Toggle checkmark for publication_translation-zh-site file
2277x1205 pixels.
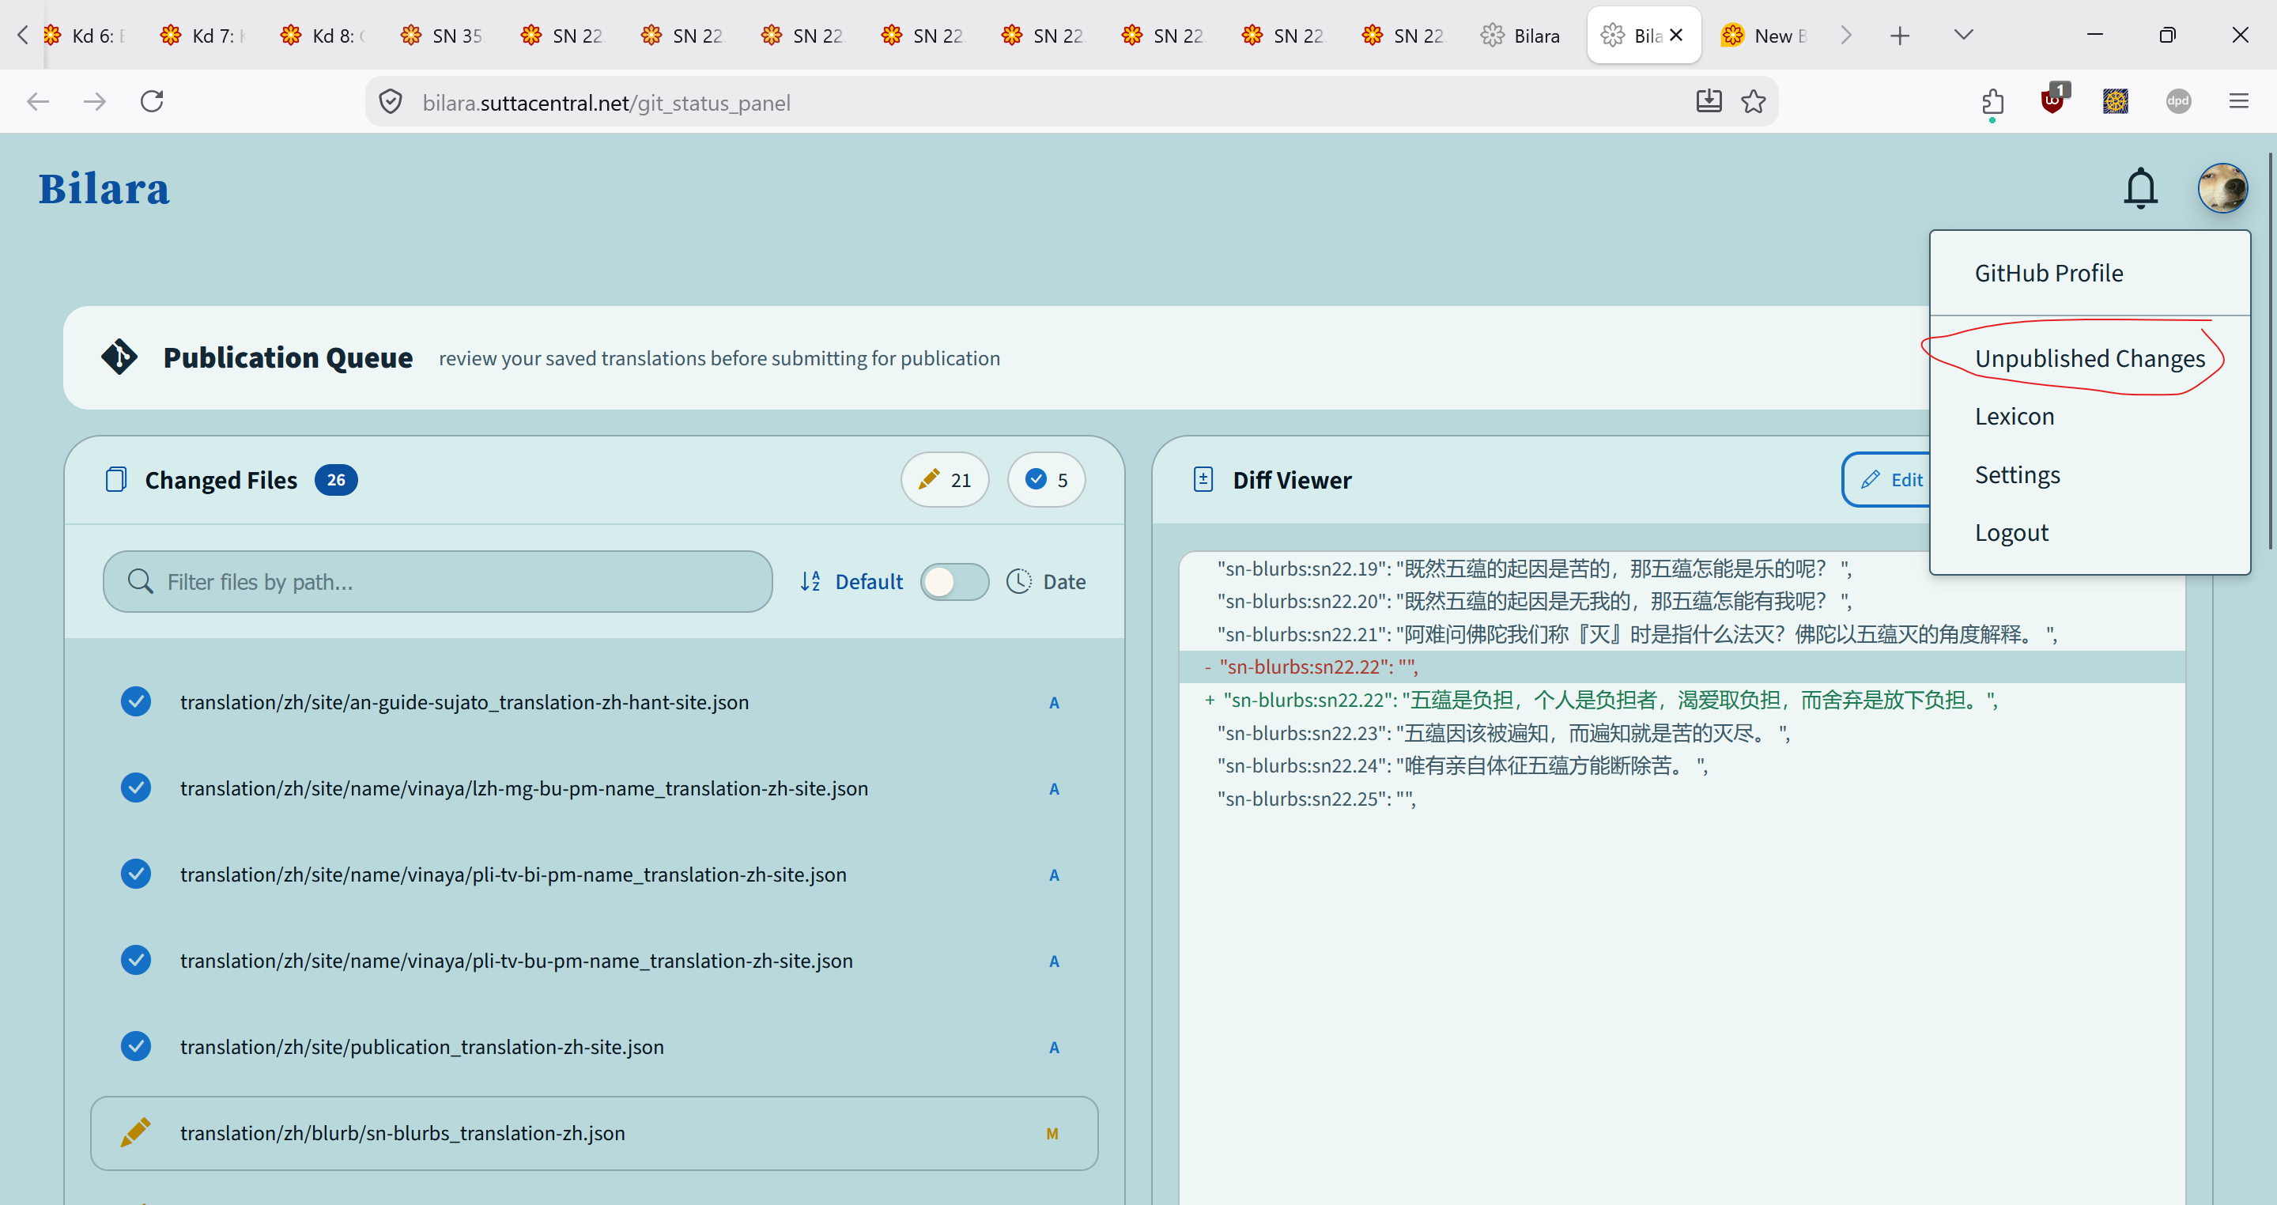click(135, 1046)
